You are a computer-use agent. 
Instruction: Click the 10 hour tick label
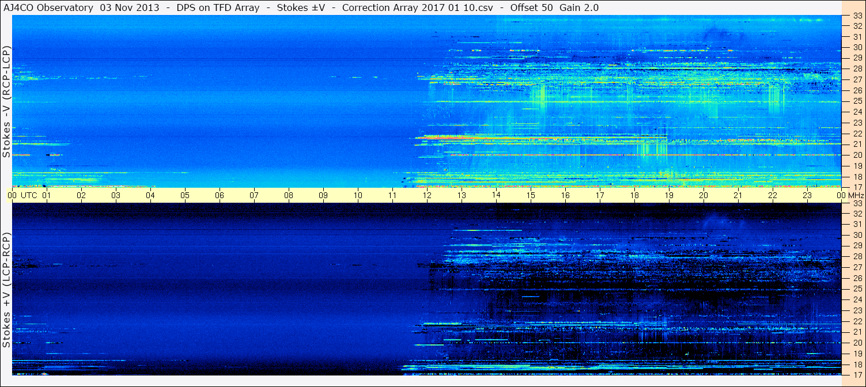(x=358, y=195)
